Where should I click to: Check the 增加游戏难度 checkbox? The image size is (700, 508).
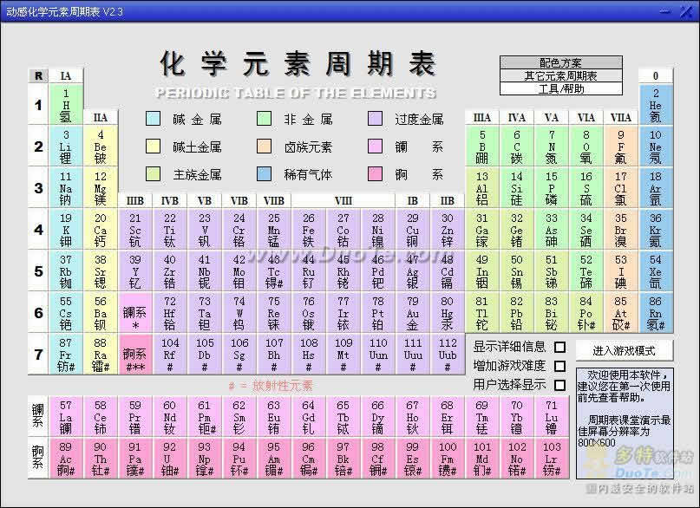559,366
